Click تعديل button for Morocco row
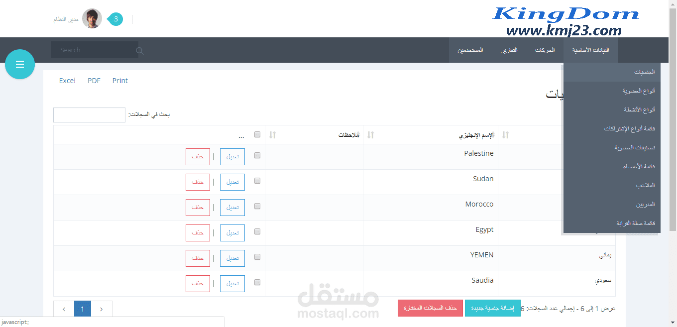677x327 pixels. pyautogui.click(x=232, y=207)
